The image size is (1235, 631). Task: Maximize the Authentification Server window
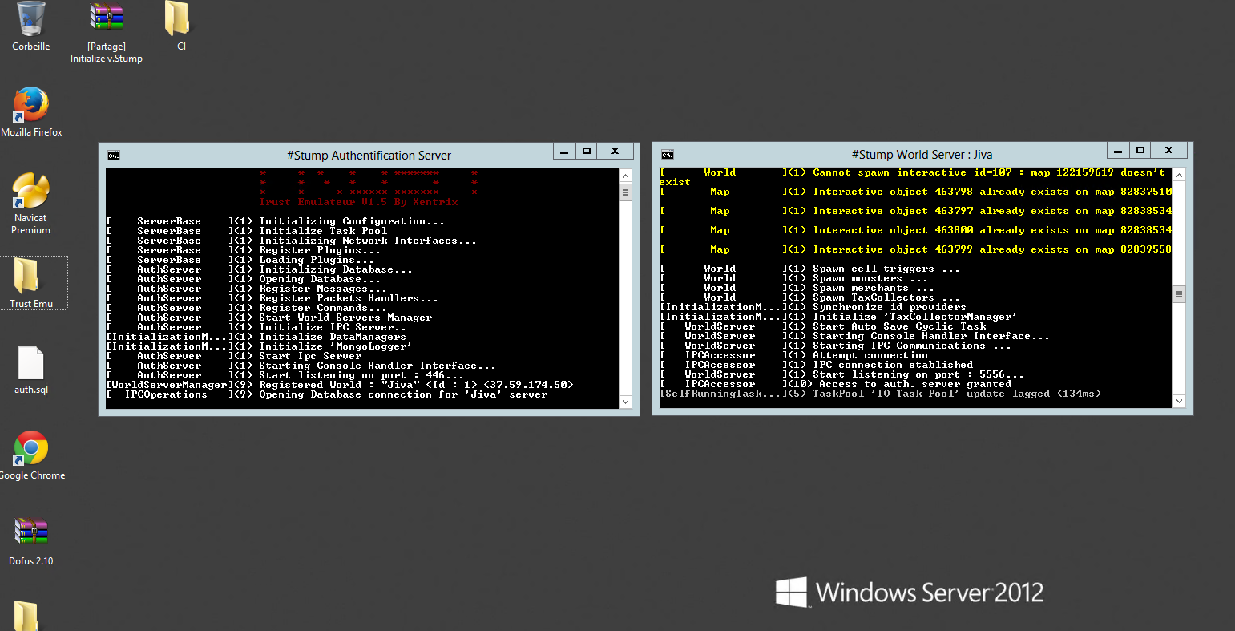point(587,152)
